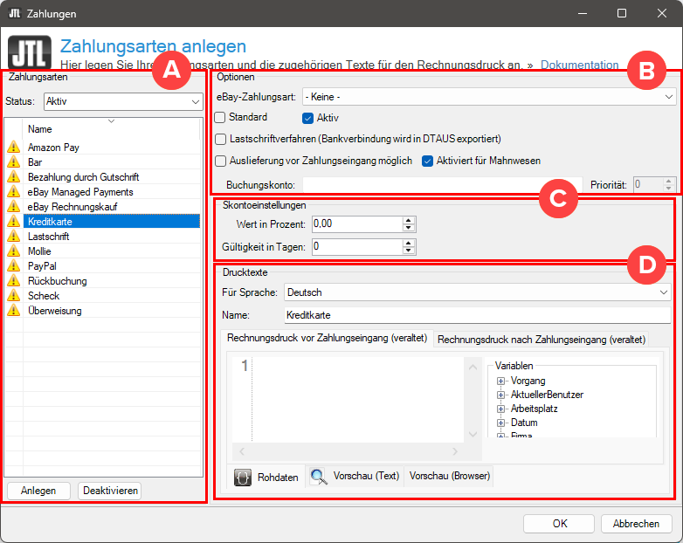Switch to Rechnungsdruck nach Zahlungseingang tab
Image resolution: width=683 pixels, height=543 pixels.
pyautogui.click(x=541, y=339)
